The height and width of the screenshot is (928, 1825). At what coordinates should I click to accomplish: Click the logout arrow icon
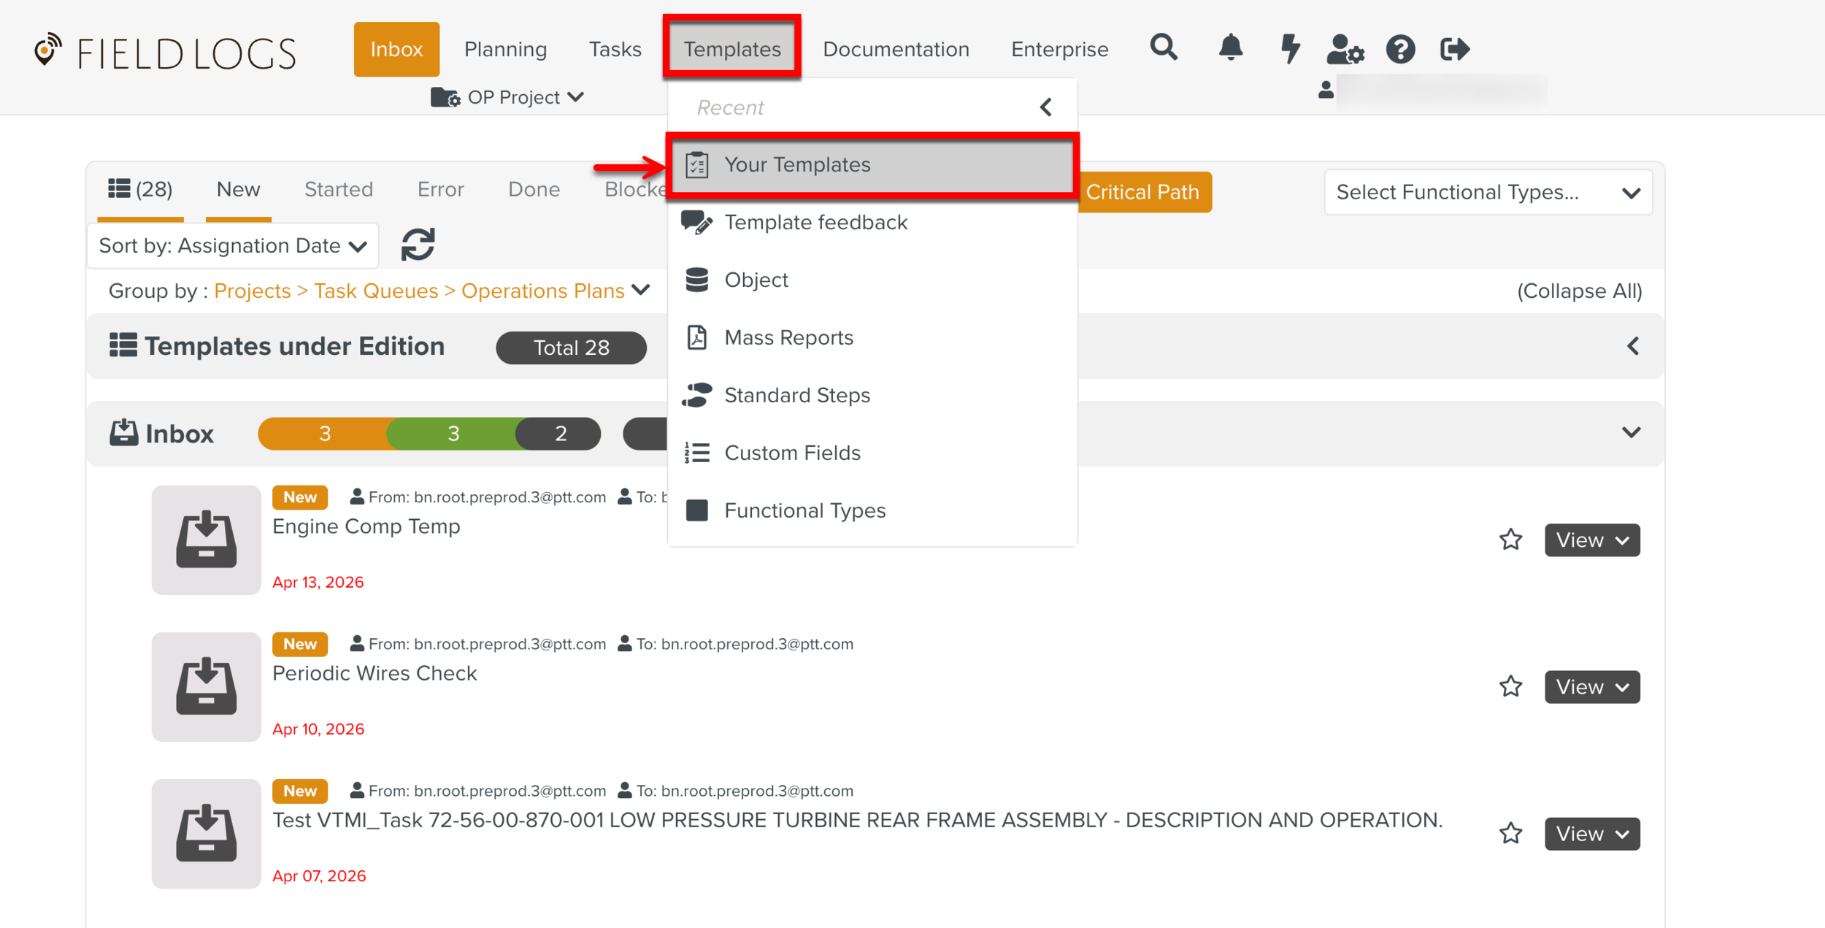click(x=1454, y=50)
